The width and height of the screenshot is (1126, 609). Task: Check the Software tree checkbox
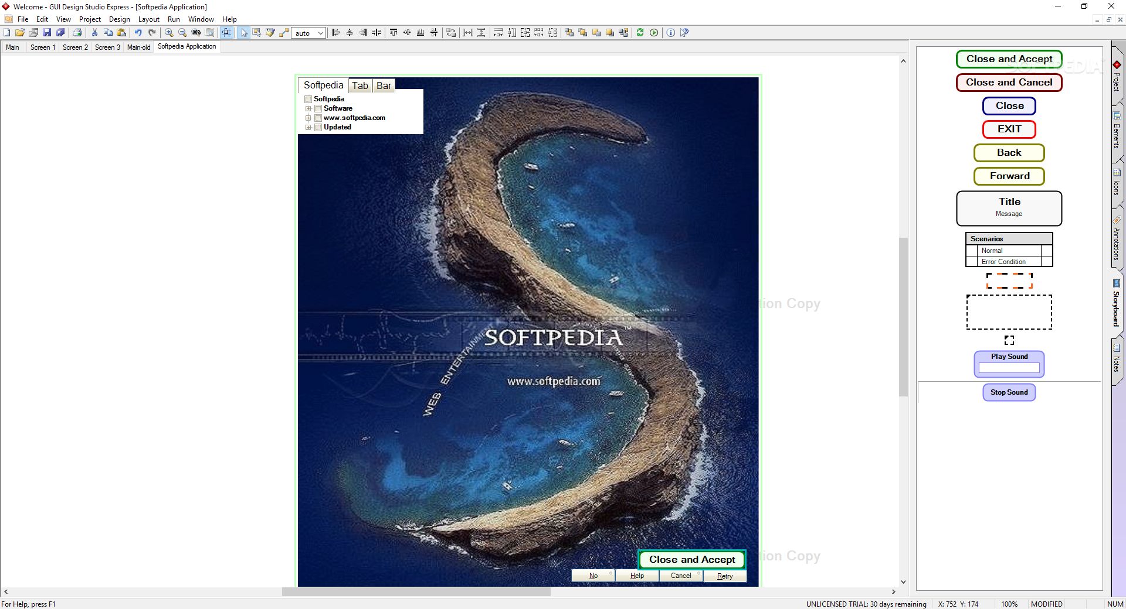pyautogui.click(x=318, y=108)
